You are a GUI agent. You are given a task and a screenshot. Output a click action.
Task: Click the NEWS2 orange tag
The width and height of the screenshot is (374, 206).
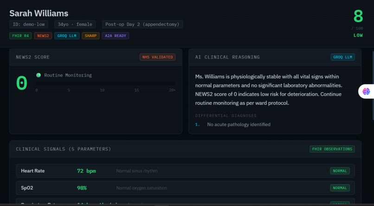(43, 36)
